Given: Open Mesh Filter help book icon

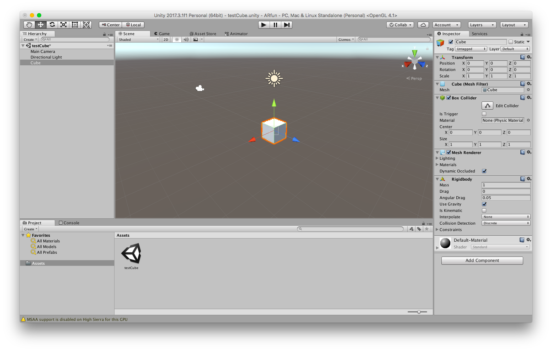Looking at the screenshot, I should tap(522, 84).
